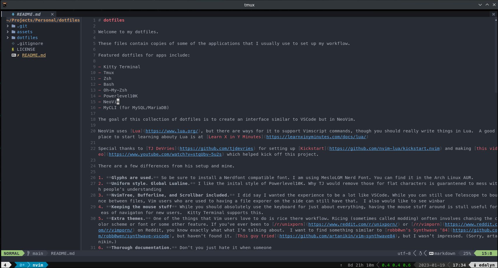Click the bufferline close icon at right
The width and height of the screenshot is (498, 268).
click(493, 14)
